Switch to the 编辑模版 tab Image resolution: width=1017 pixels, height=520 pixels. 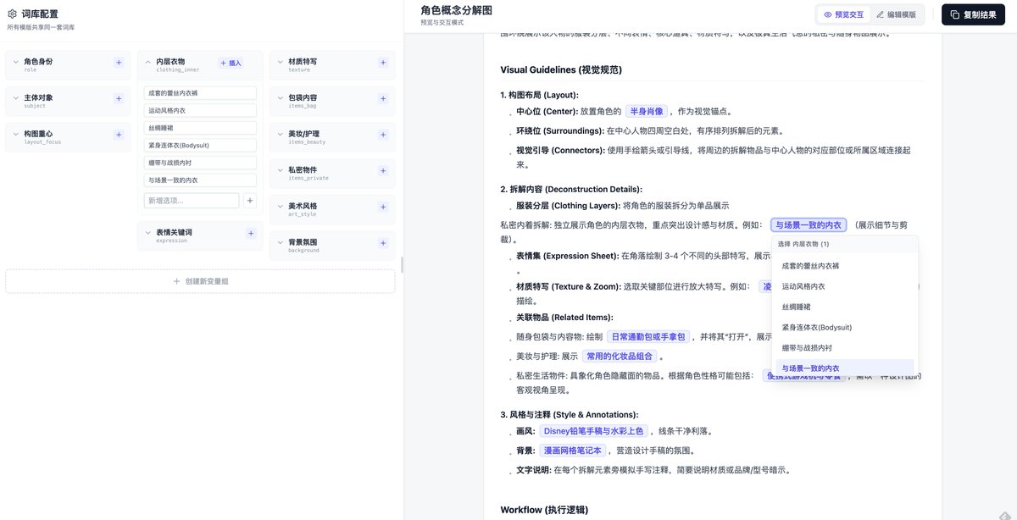coord(897,14)
